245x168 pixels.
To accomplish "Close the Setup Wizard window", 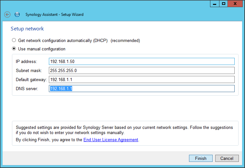I will (236, 4).
